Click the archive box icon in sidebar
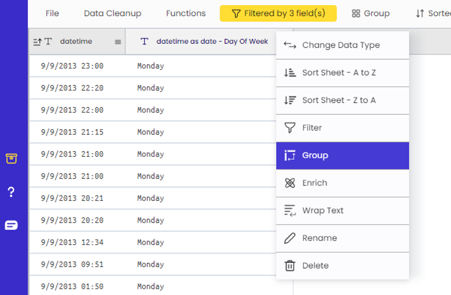The height and width of the screenshot is (295, 451). coord(11,158)
